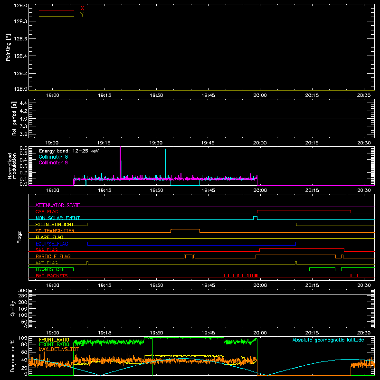
Task: Click the 129.0 tick on Pointing axis
Action: (x=20, y=5)
